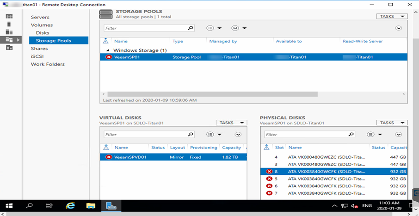Launch Internet Explorer from taskbar

(71, 205)
